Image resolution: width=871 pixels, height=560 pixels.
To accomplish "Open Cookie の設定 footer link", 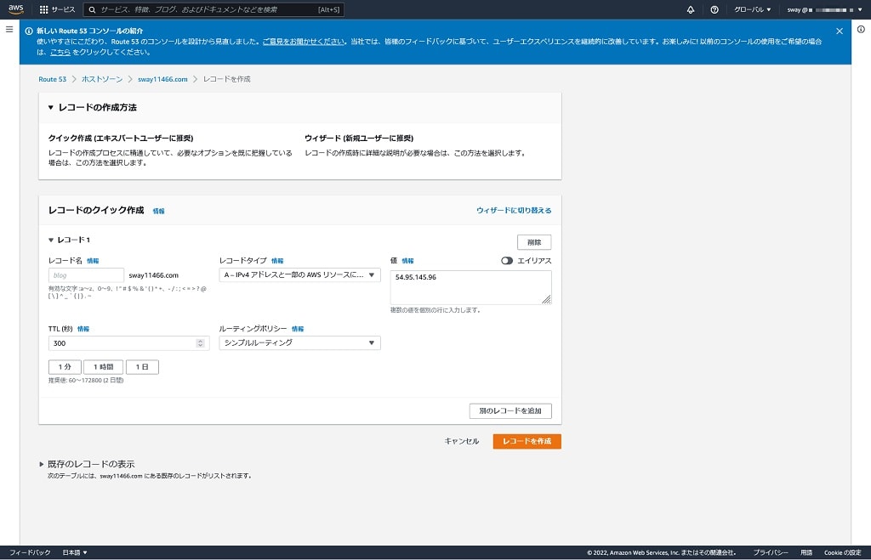I will [843, 552].
